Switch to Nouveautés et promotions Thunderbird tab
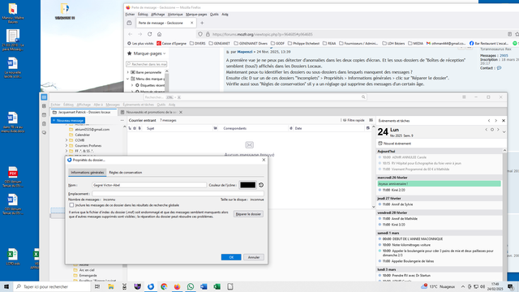Screen dimensions: 519x292 coord(152,112)
